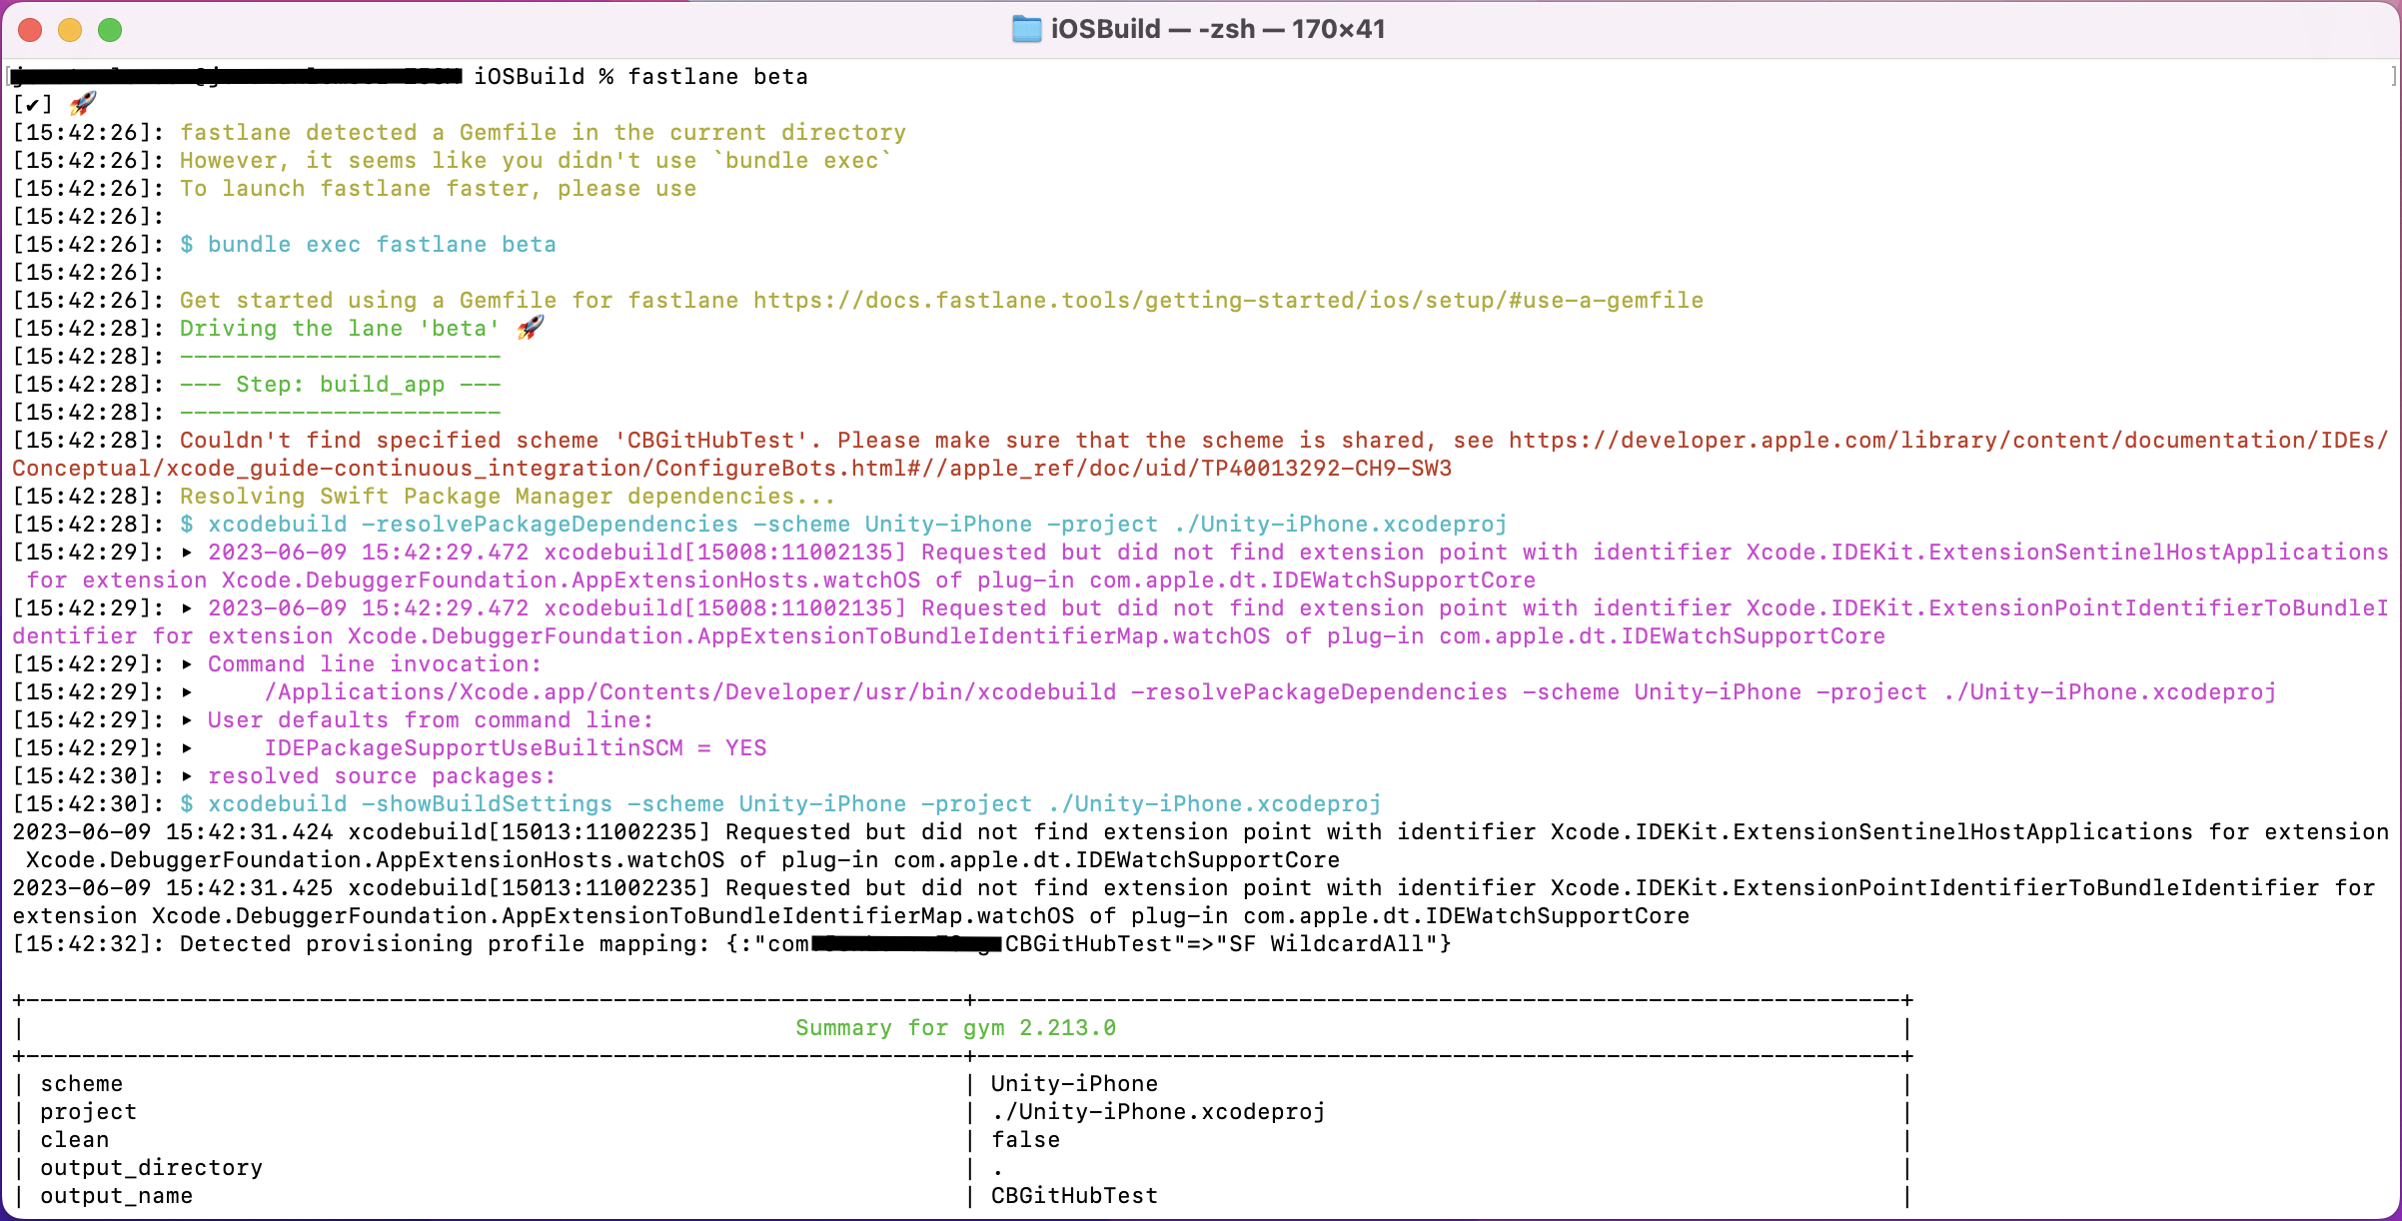Click the red close window button
Viewport: 2402px width, 1221px height.
(30, 30)
